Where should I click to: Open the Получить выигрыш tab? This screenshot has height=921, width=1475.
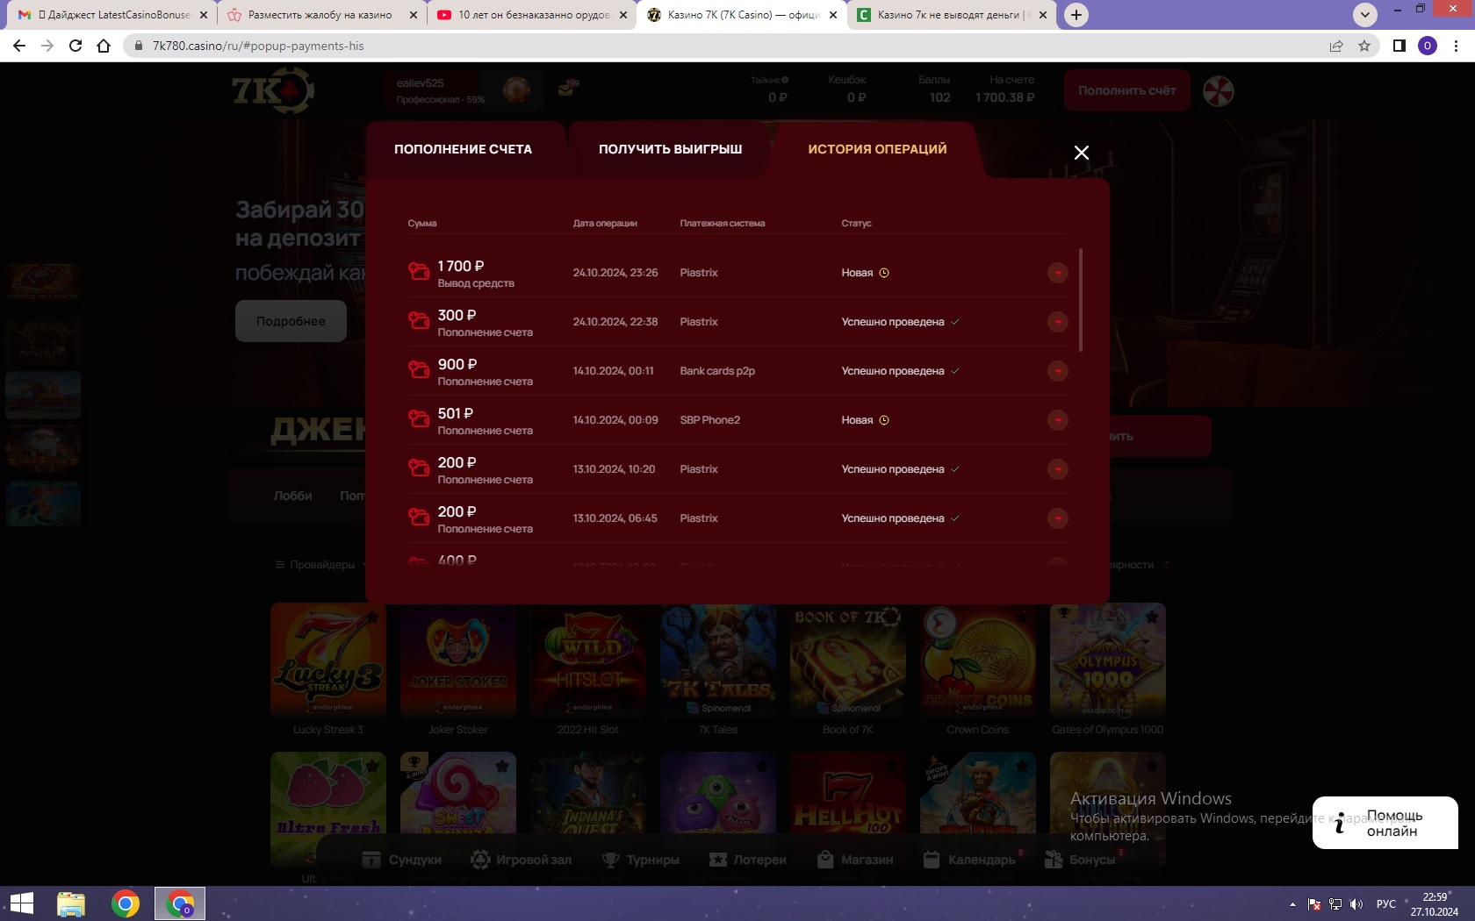point(670,149)
